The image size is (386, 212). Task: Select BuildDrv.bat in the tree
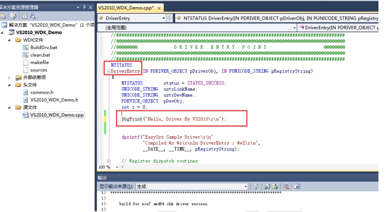[x=44, y=48]
